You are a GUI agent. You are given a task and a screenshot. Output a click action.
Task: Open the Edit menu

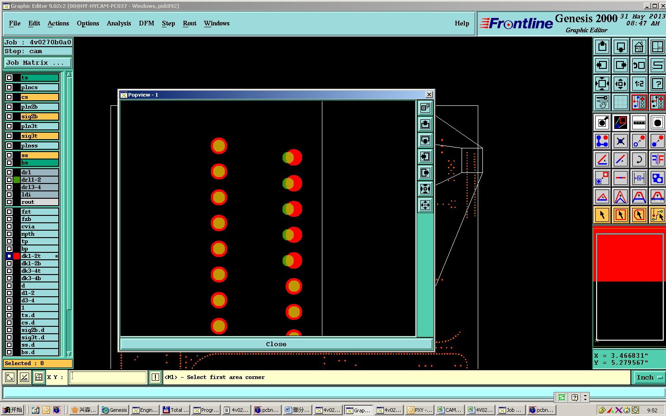34,23
